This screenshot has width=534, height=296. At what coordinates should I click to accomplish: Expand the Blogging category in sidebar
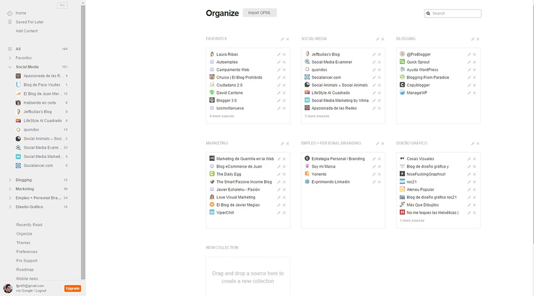click(10, 180)
